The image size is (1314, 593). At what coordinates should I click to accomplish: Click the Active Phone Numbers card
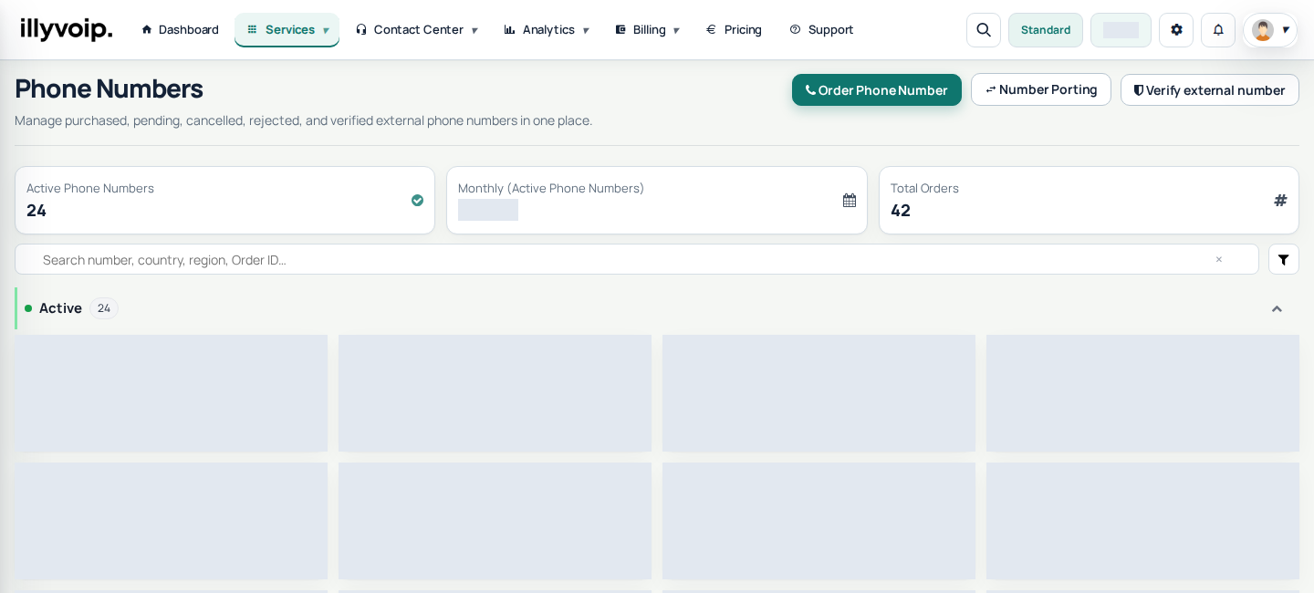pos(224,200)
